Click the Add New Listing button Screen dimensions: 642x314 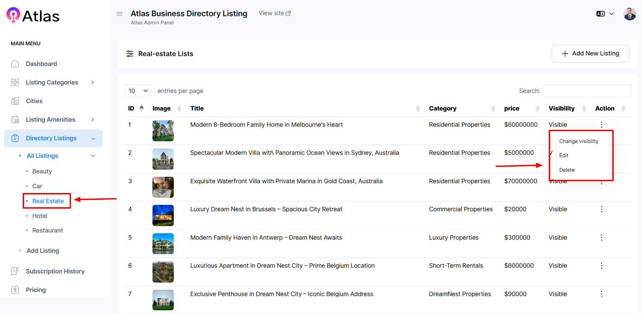[x=590, y=54]
